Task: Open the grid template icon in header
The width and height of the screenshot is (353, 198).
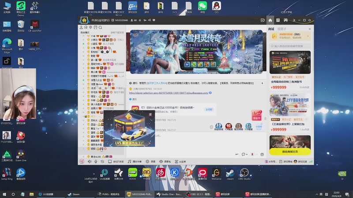Action: (x=278, y=20)
